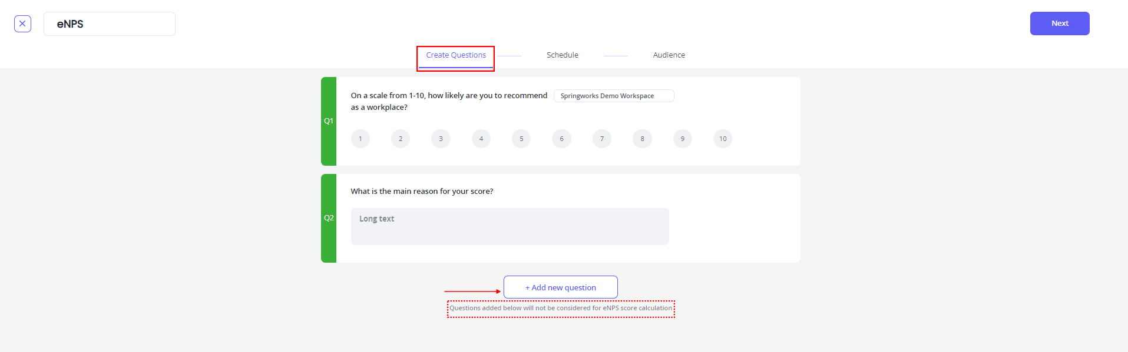Select the number 7 rating

coord(602,139)
